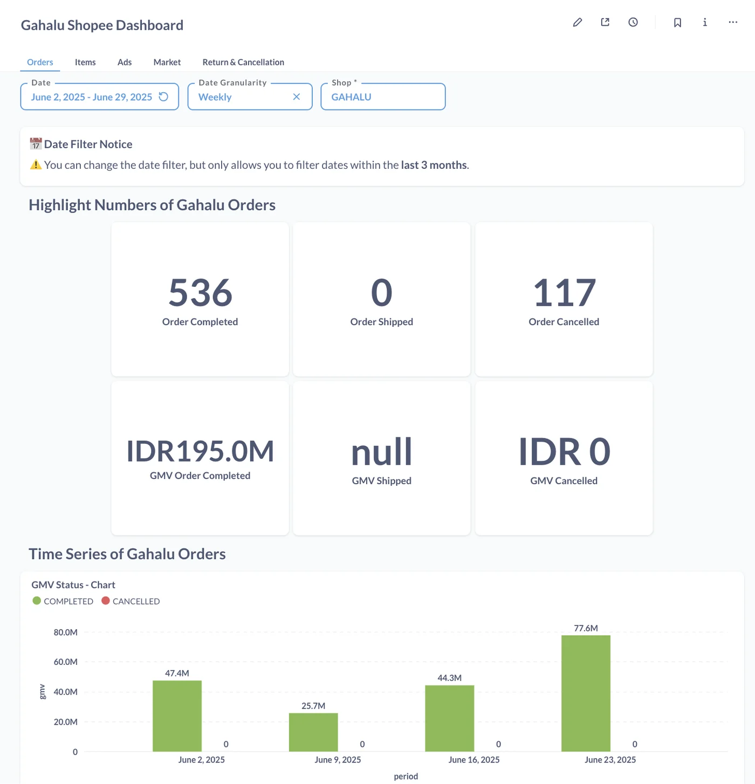The width and height of the screenshot is (755, 784).
Task: Click Time Series of Gahalu Orders heading
Action: pyautogui.click(x=127, y=554)
